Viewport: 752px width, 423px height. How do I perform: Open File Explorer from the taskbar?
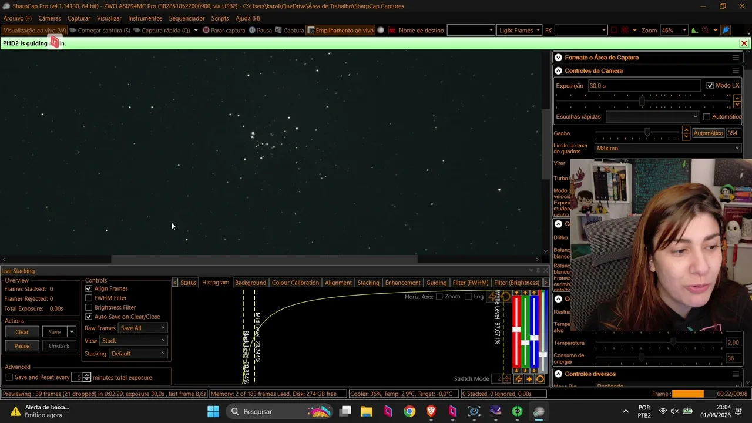click(x=367, y=411)
